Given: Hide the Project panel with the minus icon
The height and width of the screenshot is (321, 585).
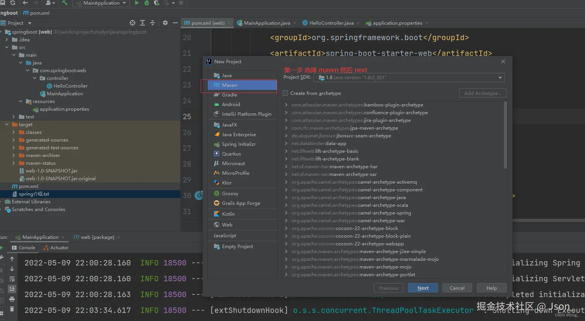Looking at the screenshot, I should pyautogui.click(x=175, y=23).
